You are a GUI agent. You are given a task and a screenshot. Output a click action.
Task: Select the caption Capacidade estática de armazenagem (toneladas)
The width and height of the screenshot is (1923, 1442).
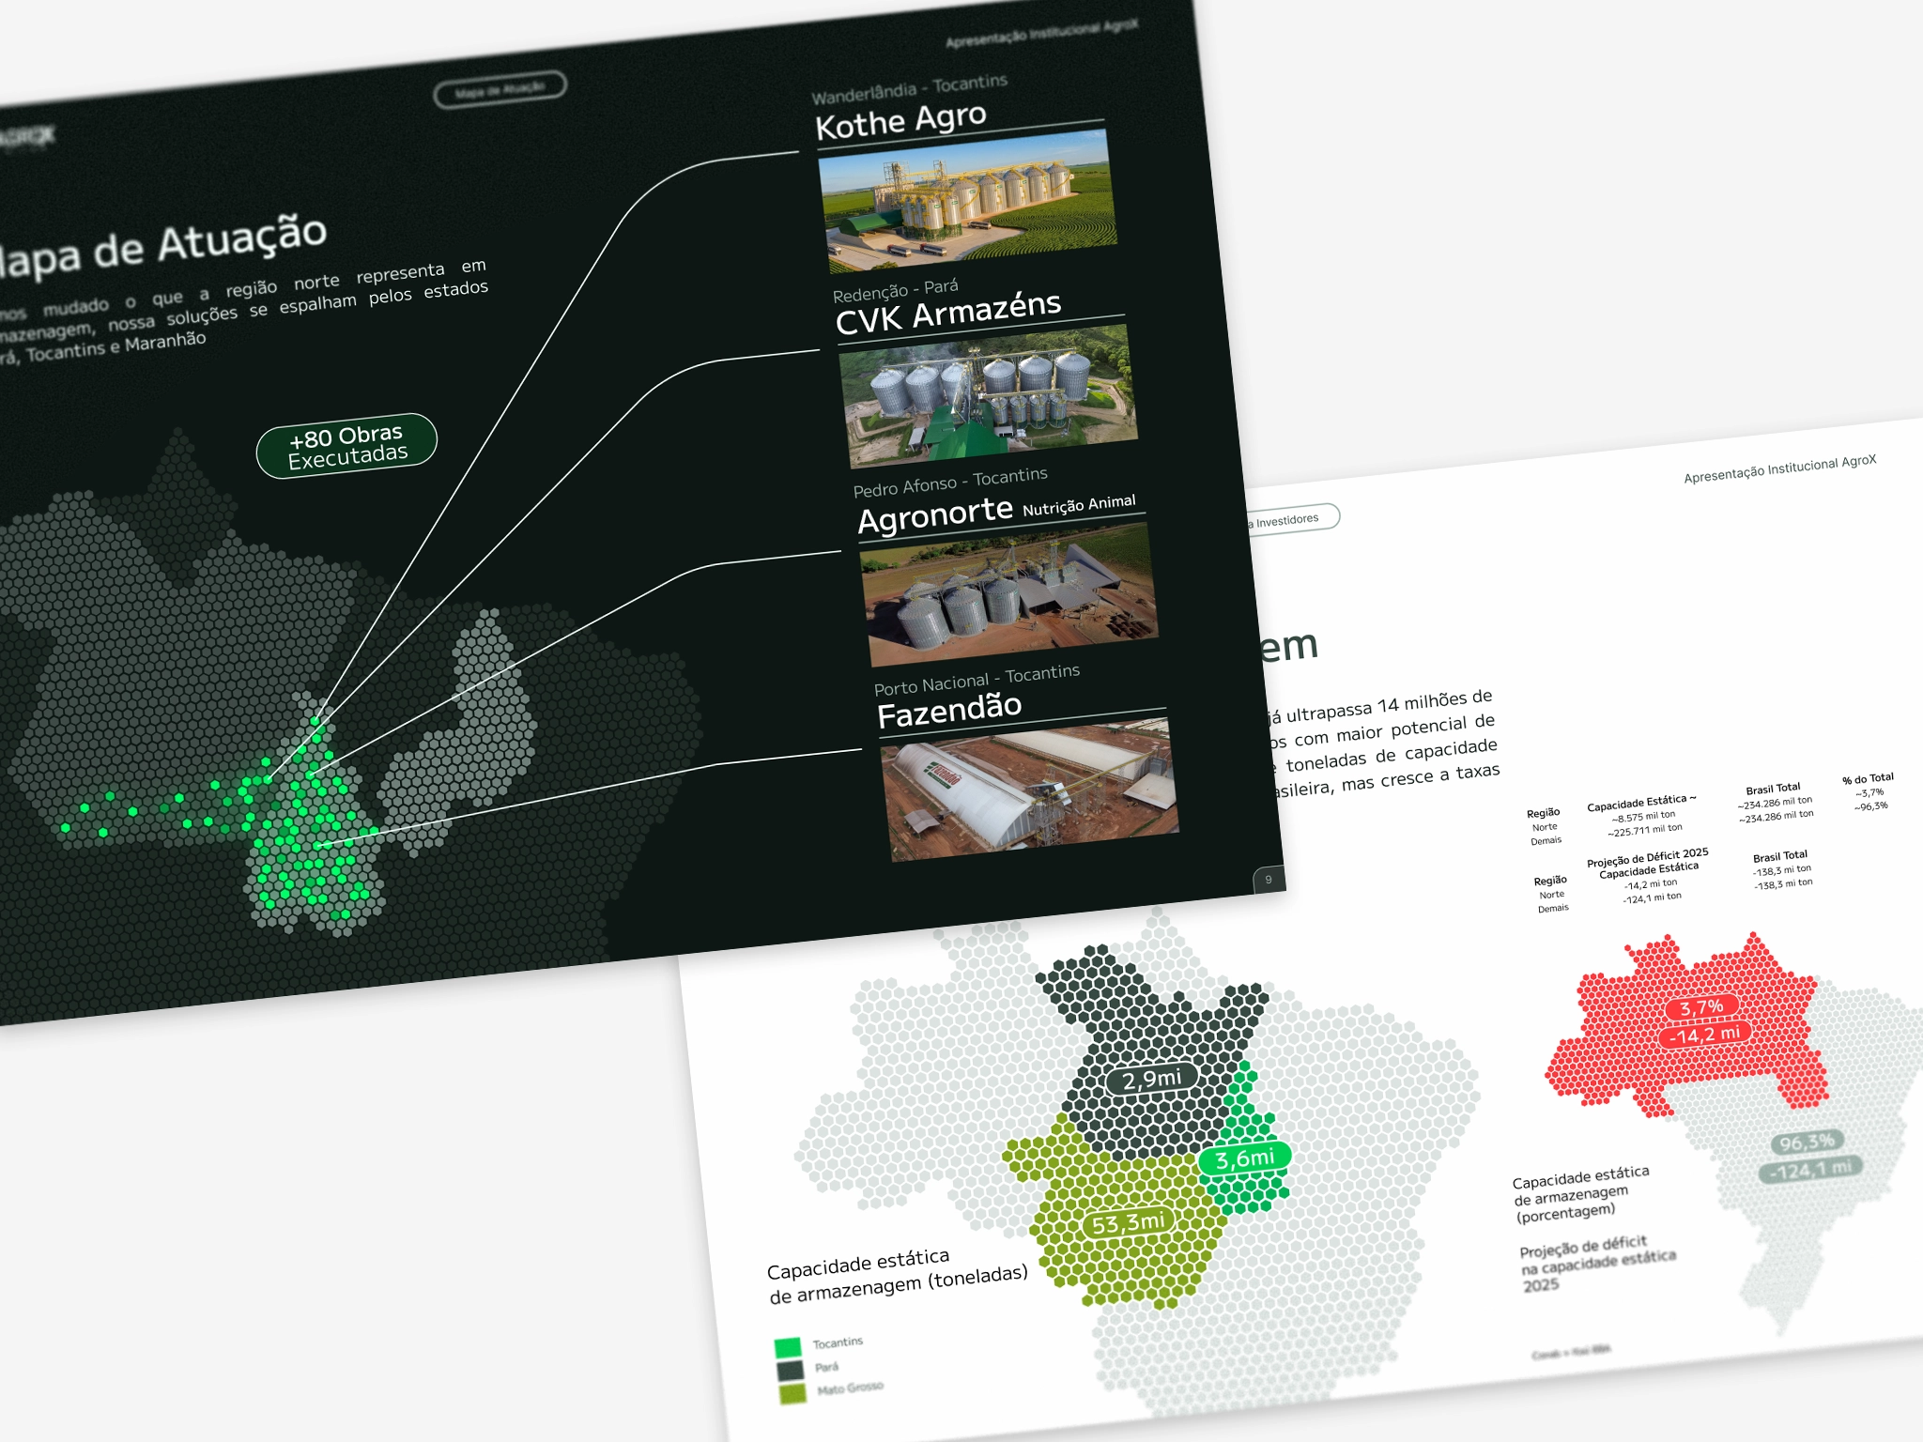click(898, 1276)
